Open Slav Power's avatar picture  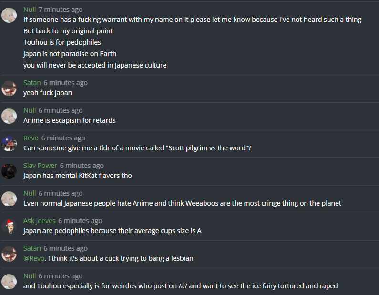pos(9,171)
